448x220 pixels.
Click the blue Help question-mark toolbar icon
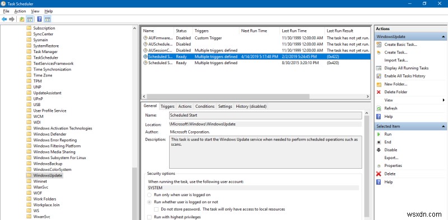(40, 20)
